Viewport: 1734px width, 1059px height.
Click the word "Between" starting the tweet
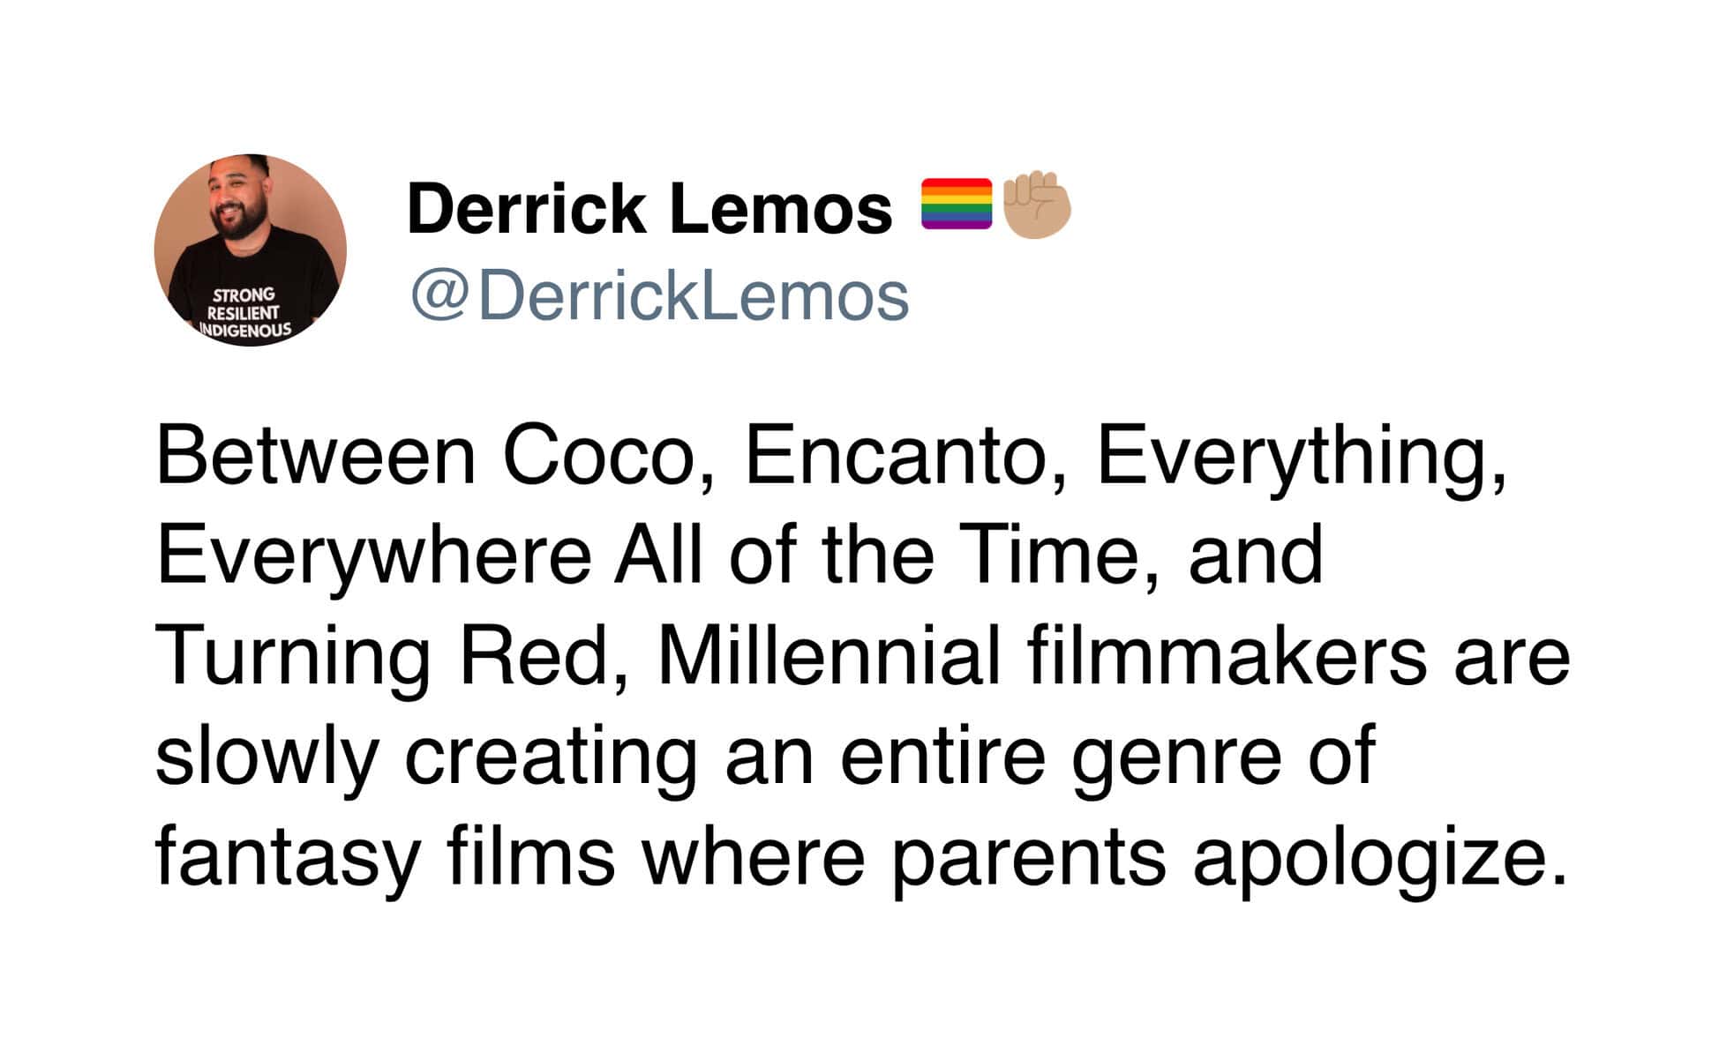(x=315, y=456)
